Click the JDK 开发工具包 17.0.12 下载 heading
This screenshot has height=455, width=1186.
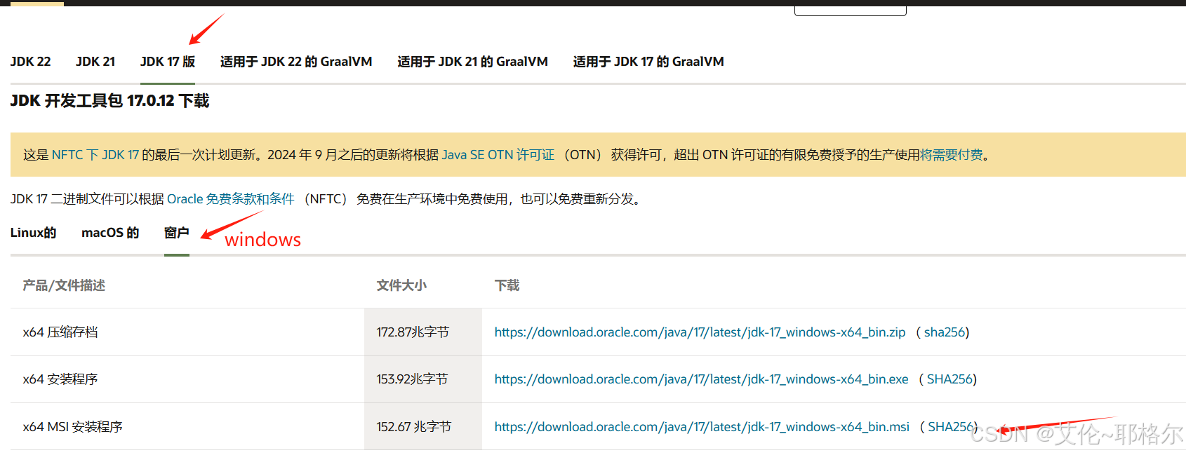pyautogui.click(x=110, y=101)
